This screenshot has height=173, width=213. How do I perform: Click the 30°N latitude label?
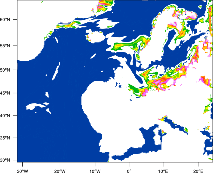[x=5, y=160]
